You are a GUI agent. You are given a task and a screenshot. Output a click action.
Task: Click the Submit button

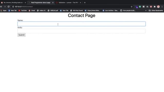[x=22, y=35]
